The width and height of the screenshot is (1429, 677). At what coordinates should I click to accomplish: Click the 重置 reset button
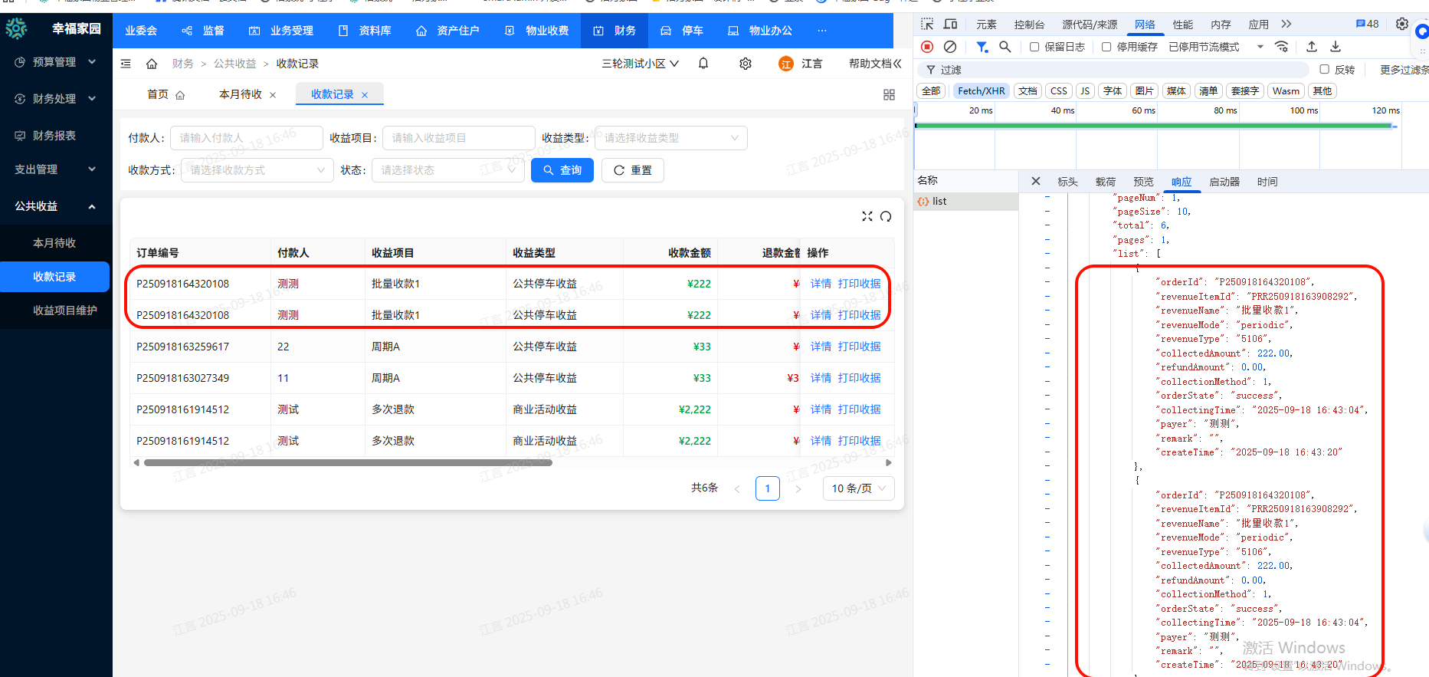632,170
